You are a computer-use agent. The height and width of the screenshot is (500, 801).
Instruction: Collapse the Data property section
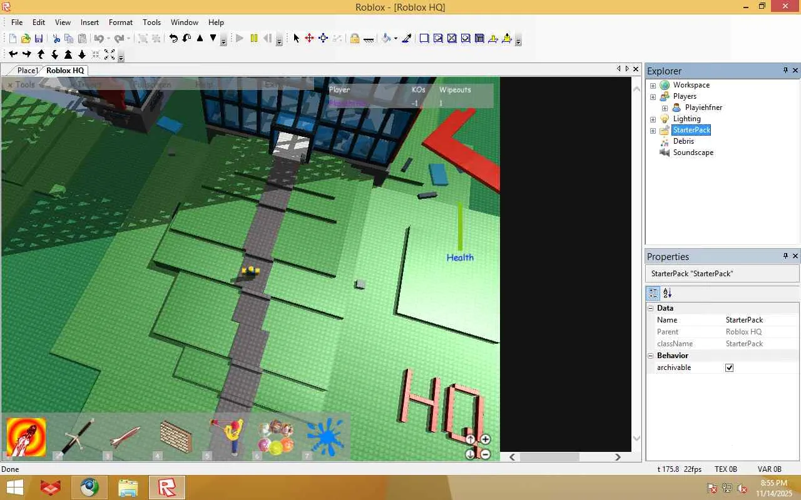[x=651, y=308]
